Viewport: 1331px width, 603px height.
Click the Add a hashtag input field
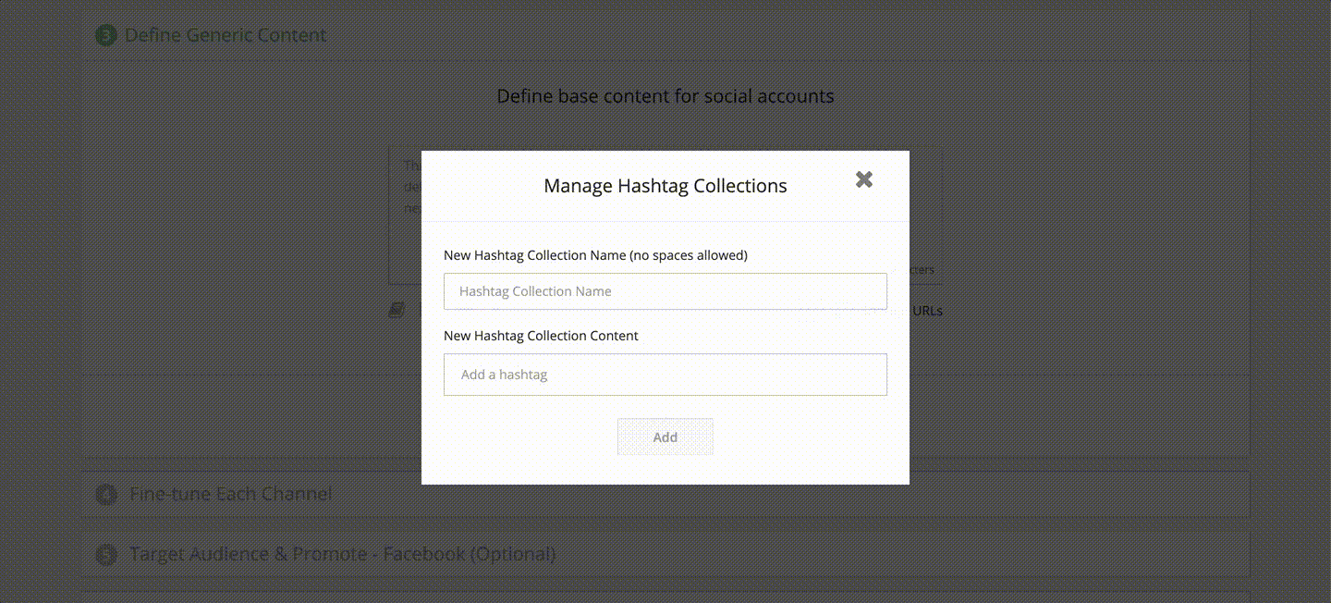click(x=665, y=375)
